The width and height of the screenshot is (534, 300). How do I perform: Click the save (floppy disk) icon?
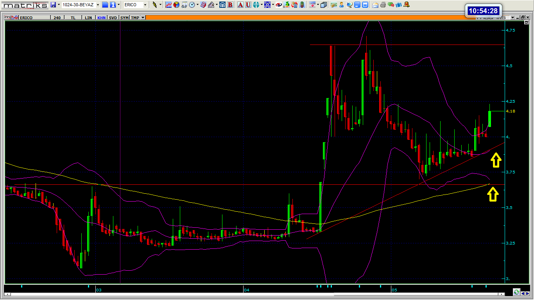click(53, 5)
